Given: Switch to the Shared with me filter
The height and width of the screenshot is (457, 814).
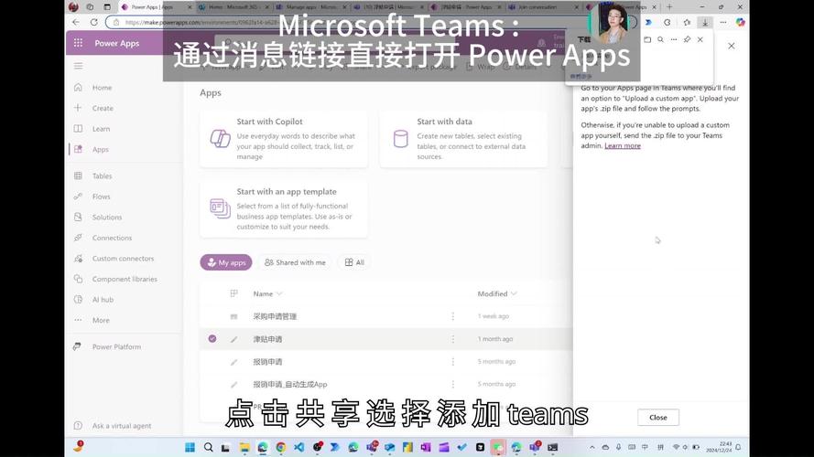Looking at the screenshot, I should pyautogui.click(x=295, y=262).
